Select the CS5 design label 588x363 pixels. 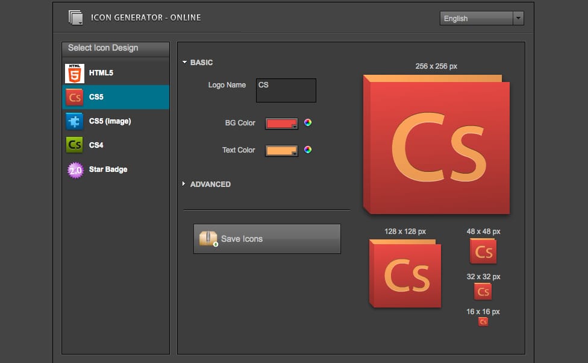click(96, 97)
